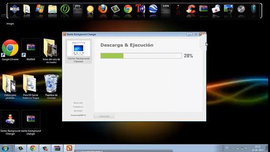Viewport: 270px width, 152px height.
Task: Select the orange Starter Background Changer taskbar button
Action: point(69,148)
